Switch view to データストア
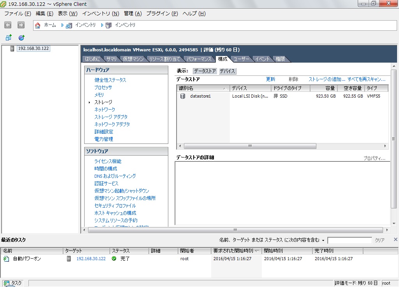 (x=205, y=71)
